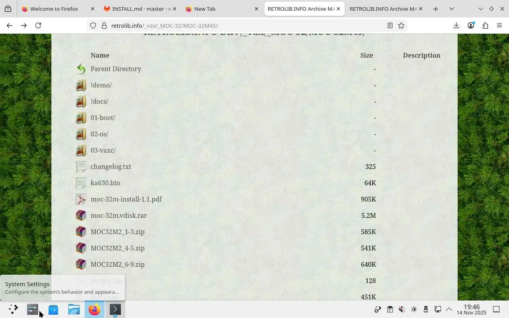The height and width of the screenshot is (318, 509).
Task: Sort listing by the Name column
Action: pyautogui.click(x=100, y=55)
